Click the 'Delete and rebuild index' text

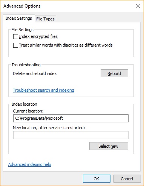coord(35,73)
